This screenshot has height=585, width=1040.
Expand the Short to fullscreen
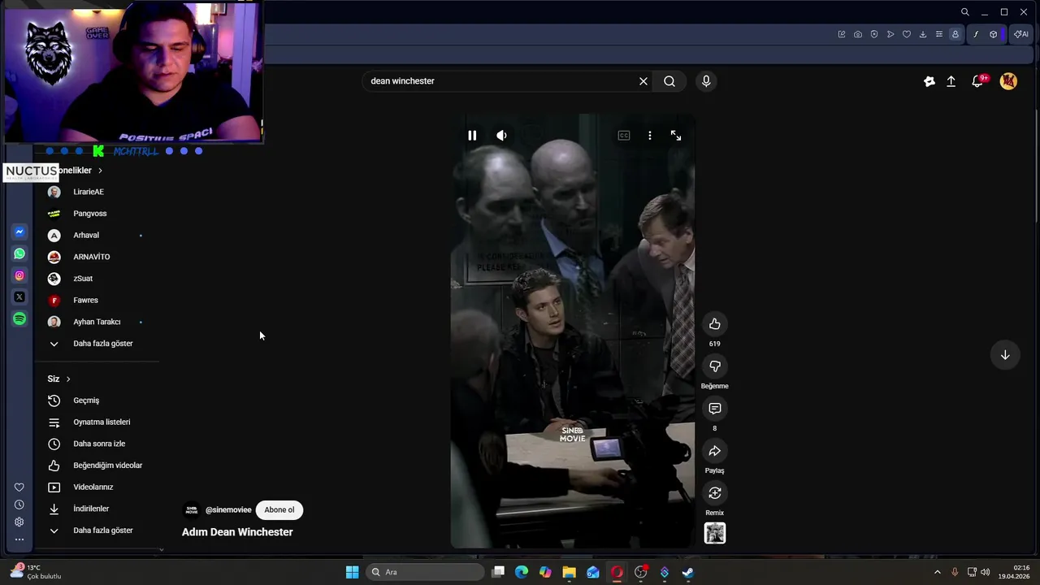tap(676, 136)
